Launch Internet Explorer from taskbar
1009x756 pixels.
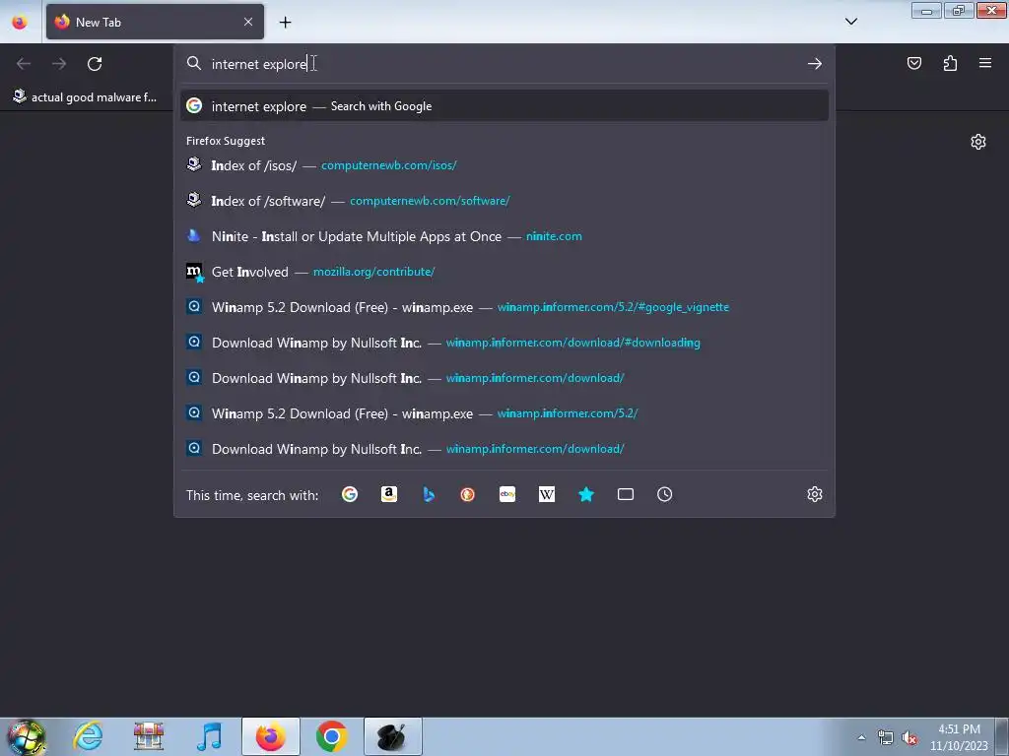coord(88,736)
